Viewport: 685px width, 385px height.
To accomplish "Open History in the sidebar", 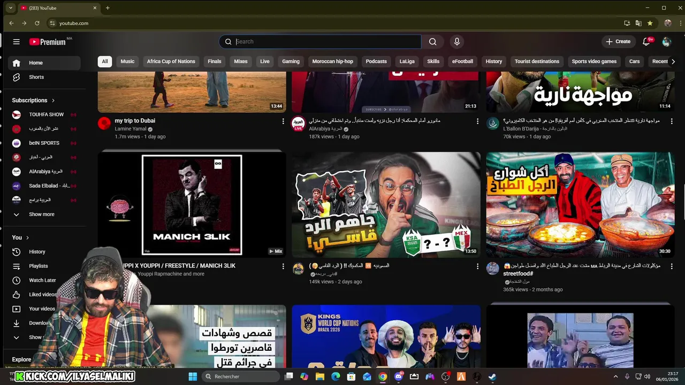I will [45, 252].
